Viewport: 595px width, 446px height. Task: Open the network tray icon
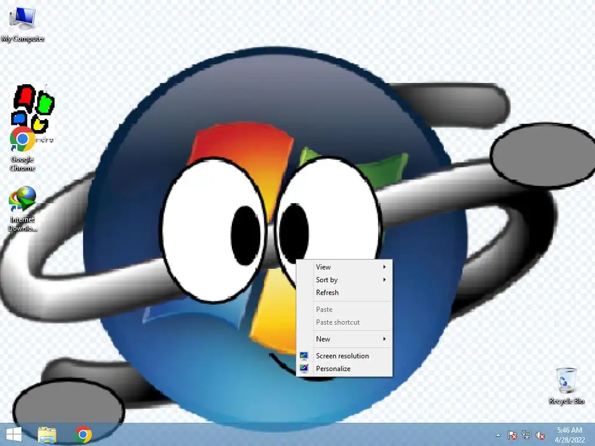tap(526, 435)
